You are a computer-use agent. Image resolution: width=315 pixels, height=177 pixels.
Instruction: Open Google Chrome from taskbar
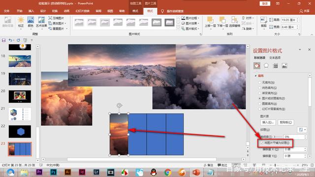pyautogui.click(x=167, y=173)
